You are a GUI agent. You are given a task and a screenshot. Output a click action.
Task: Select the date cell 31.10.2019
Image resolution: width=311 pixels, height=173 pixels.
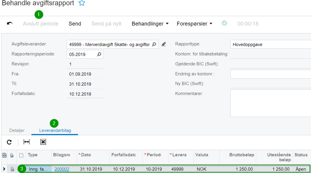[x=91, y=169]
